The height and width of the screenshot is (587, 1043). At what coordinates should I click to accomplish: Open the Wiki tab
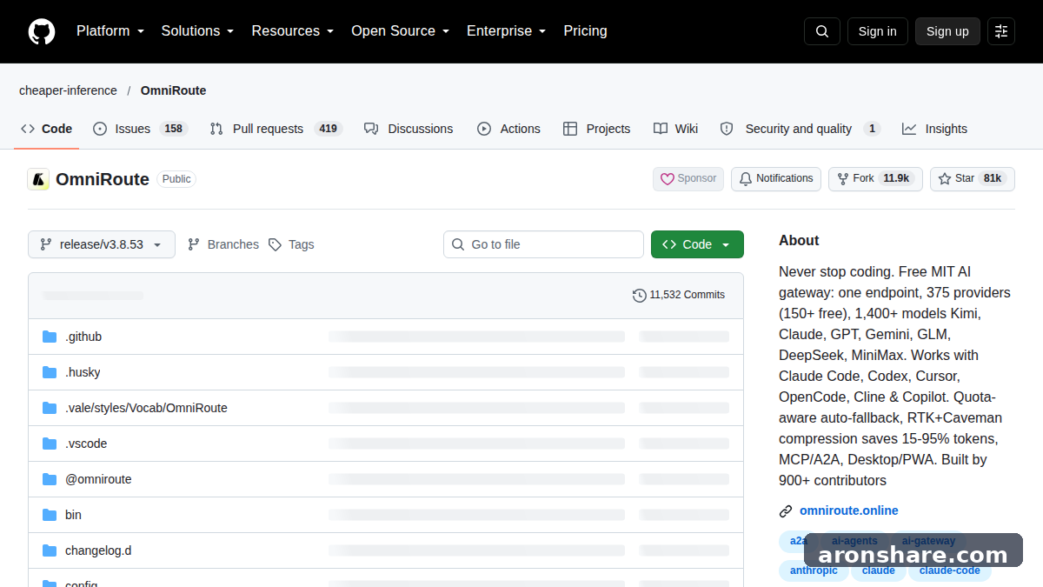675,129
